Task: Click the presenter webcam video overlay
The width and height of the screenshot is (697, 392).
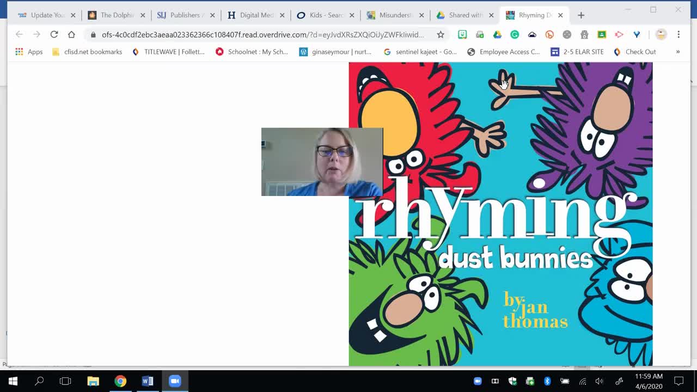Action: click(322, 162)
